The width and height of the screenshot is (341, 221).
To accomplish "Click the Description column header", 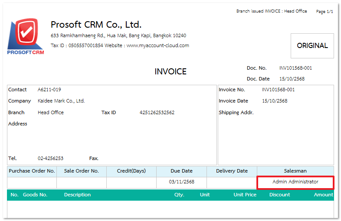I will click(77, 195).
